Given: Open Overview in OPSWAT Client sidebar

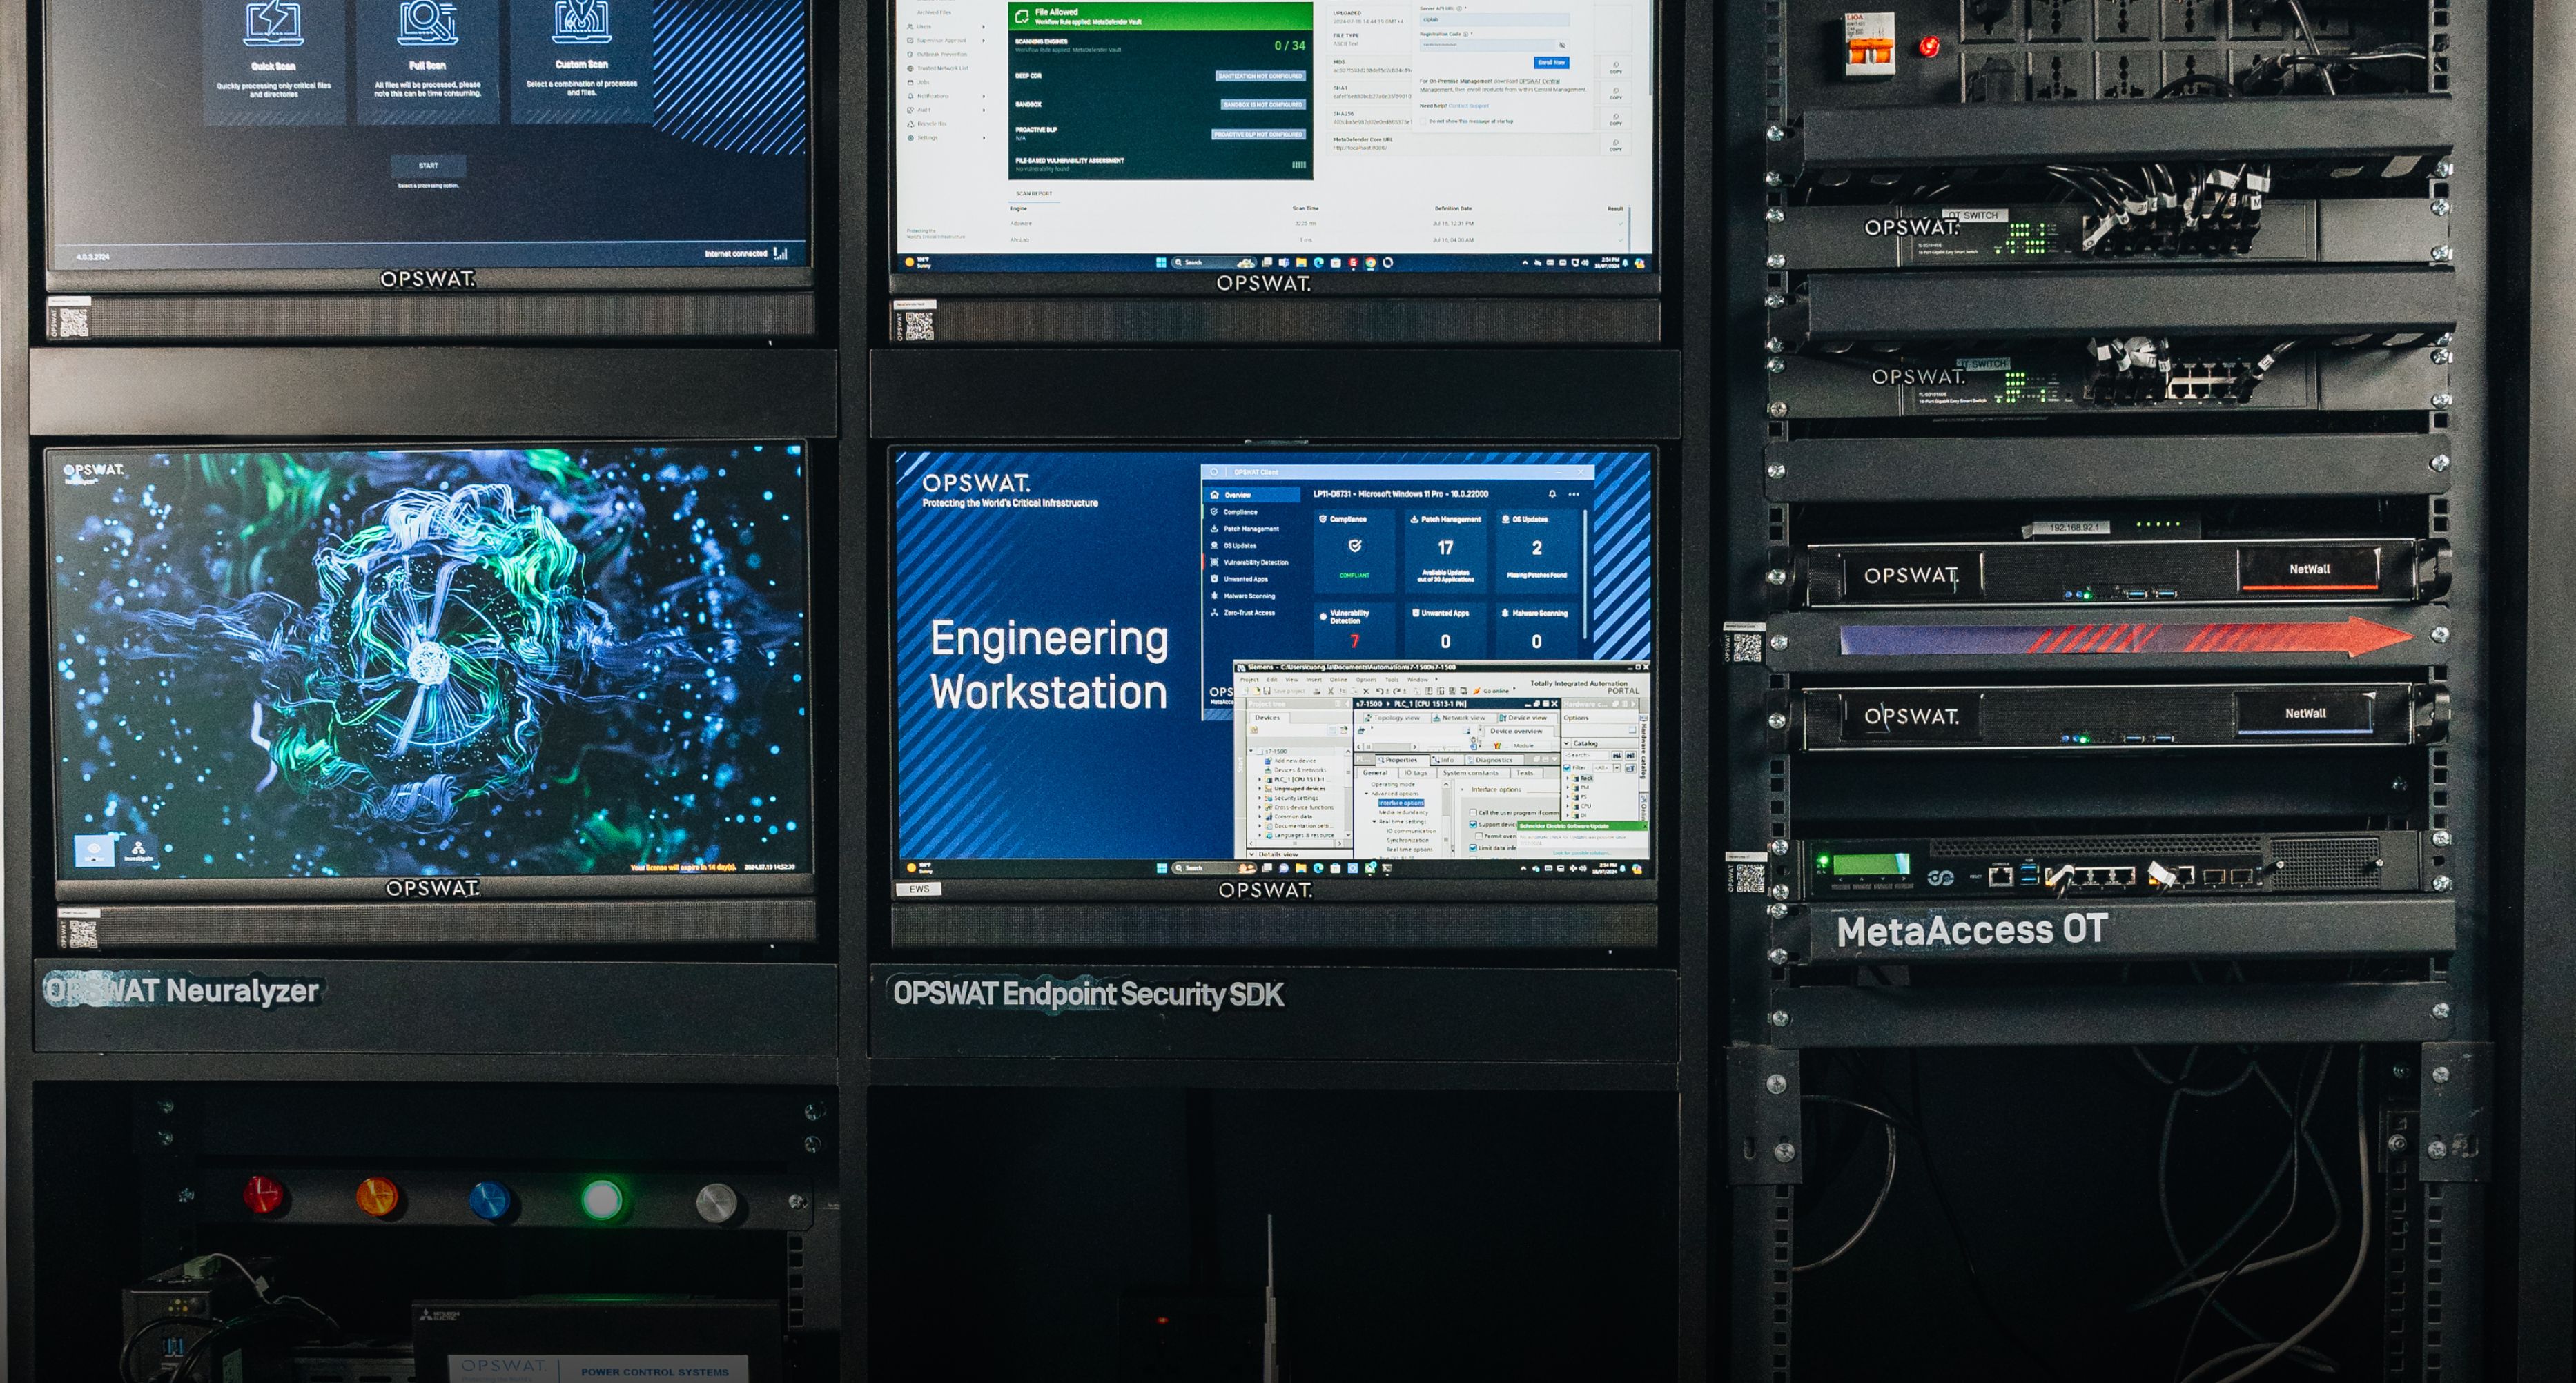Looking at the screenshot, I should point(1252,495).
